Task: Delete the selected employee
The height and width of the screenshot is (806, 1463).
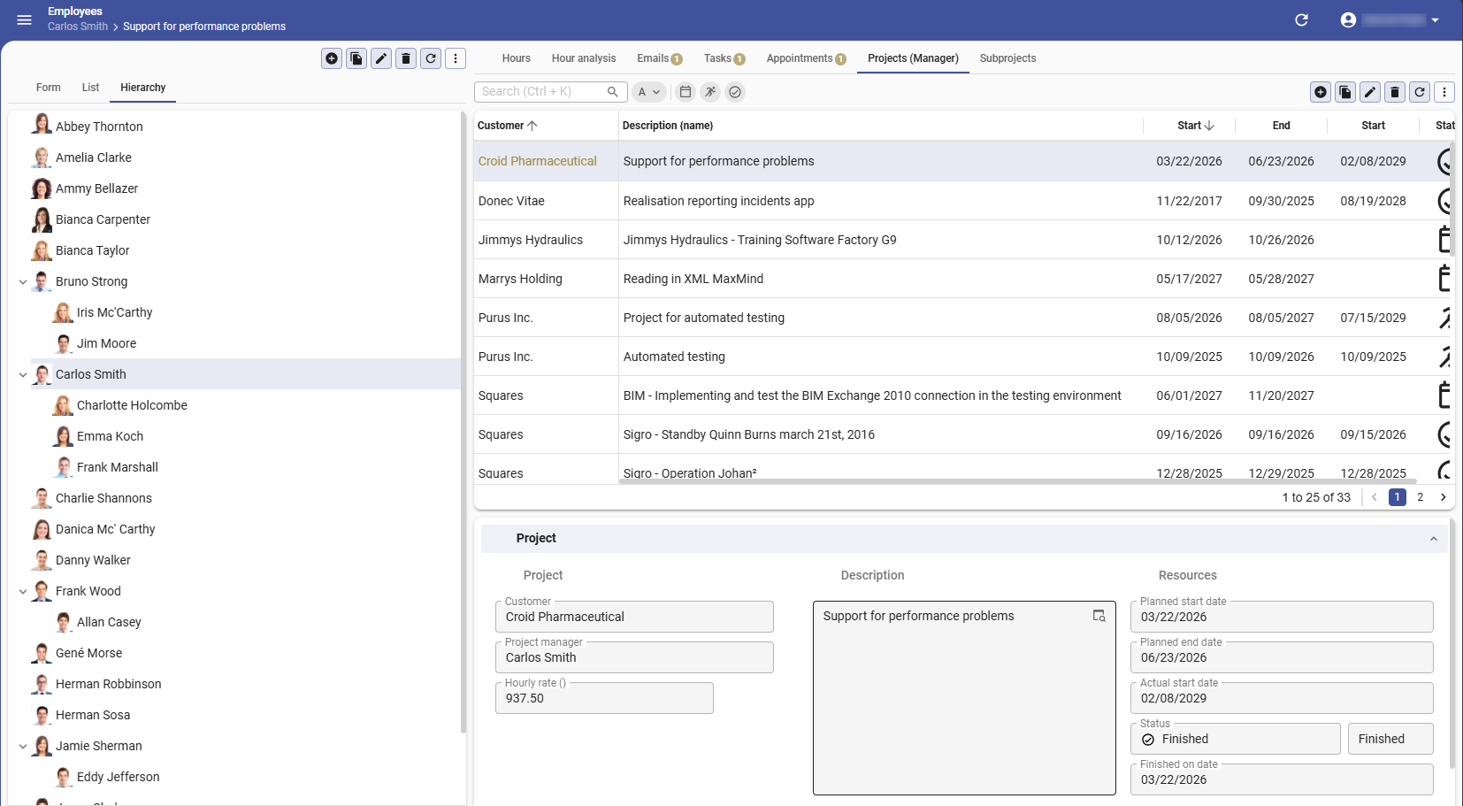Action: [406, 58]
